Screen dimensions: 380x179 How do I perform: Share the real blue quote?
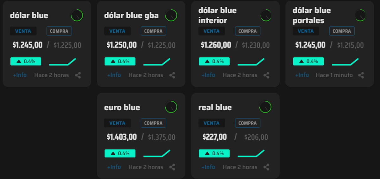267,167
